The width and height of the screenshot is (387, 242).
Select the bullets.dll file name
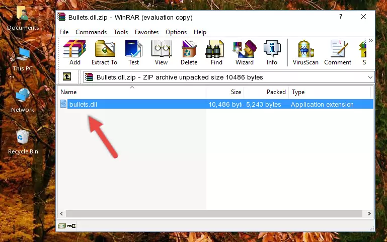(83, 104)
